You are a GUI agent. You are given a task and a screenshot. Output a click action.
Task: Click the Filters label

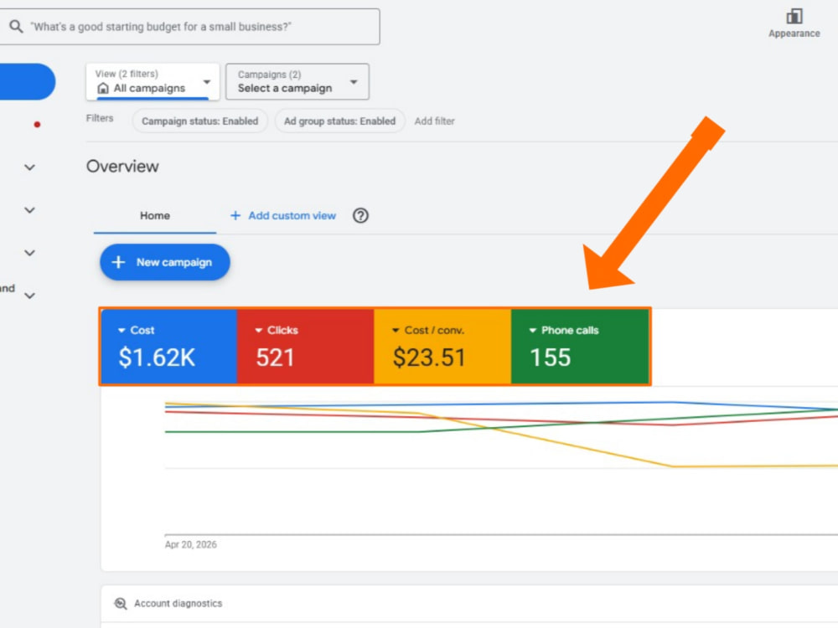[x=100, y=118]
